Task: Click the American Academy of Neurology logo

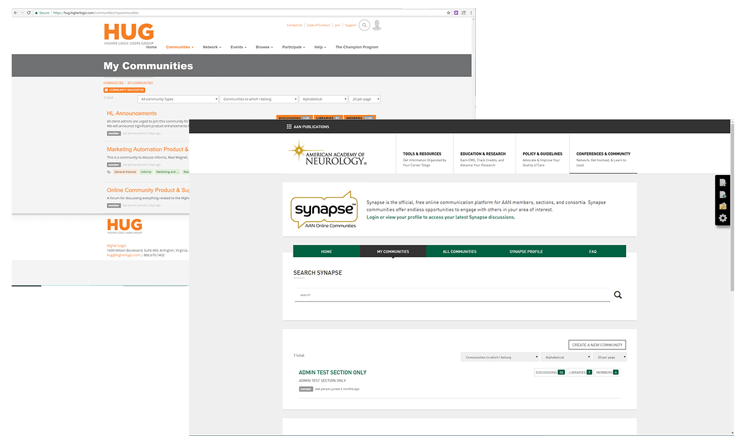Action: pyautogui.click(x=328, y=153)
